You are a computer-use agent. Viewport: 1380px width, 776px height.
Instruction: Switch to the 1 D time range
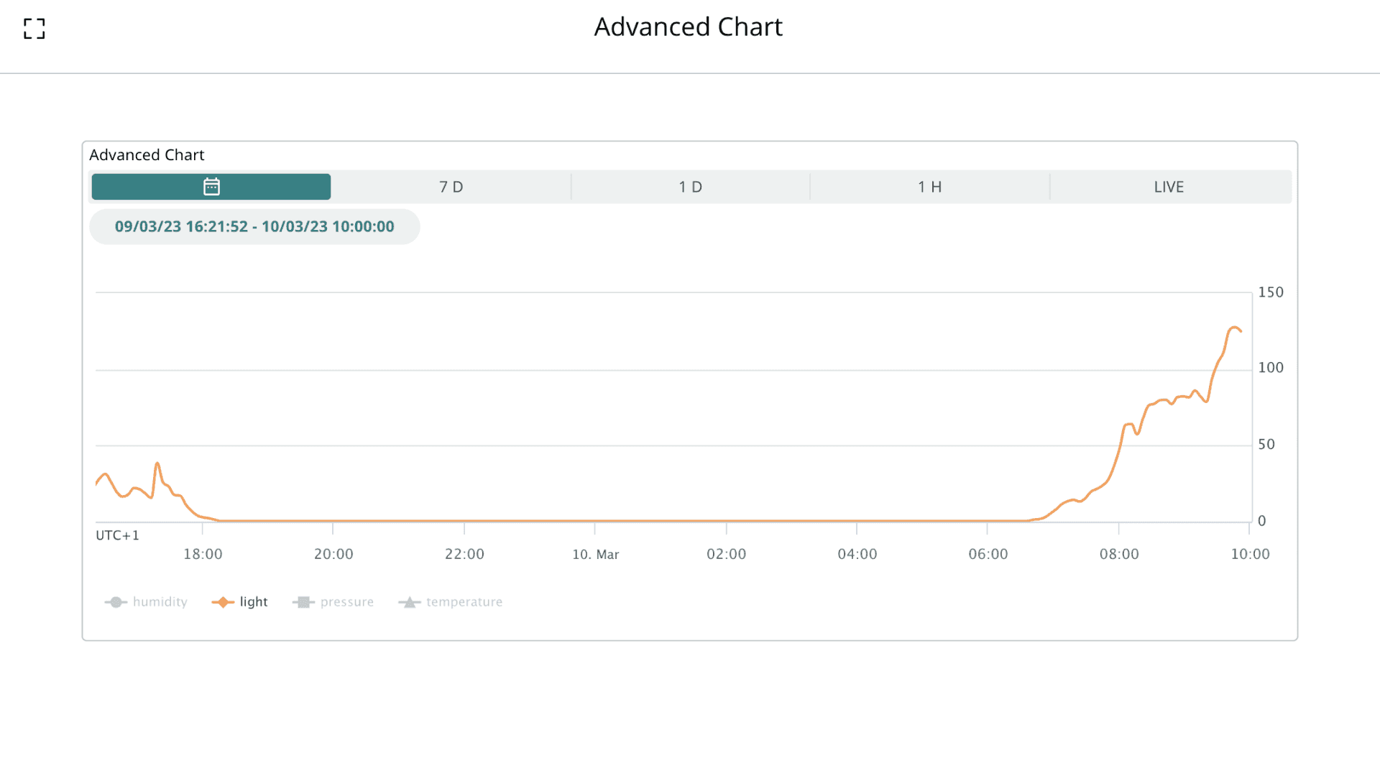click(x=690, y=187)
